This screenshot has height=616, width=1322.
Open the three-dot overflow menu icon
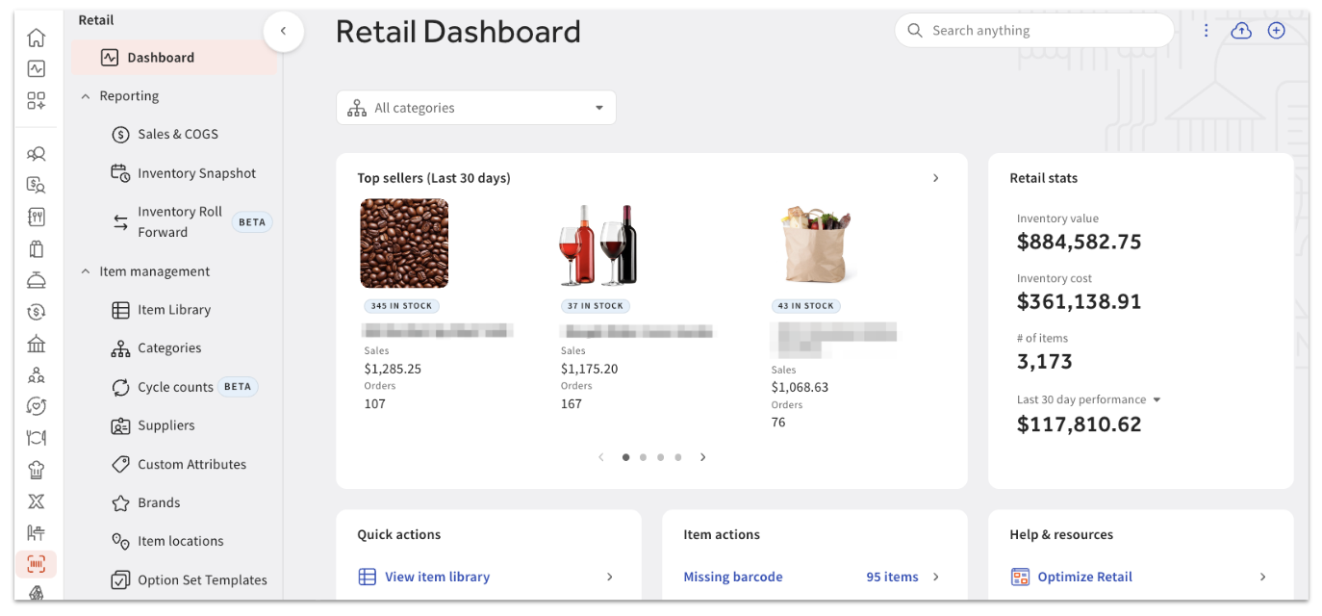(1206, 30)
